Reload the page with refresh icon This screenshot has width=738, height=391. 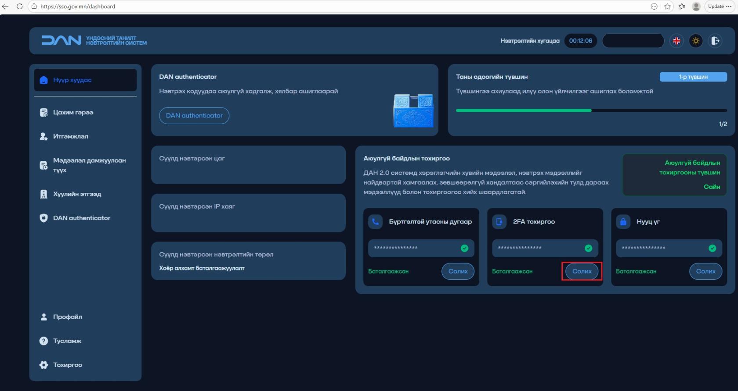pos(19,7)
